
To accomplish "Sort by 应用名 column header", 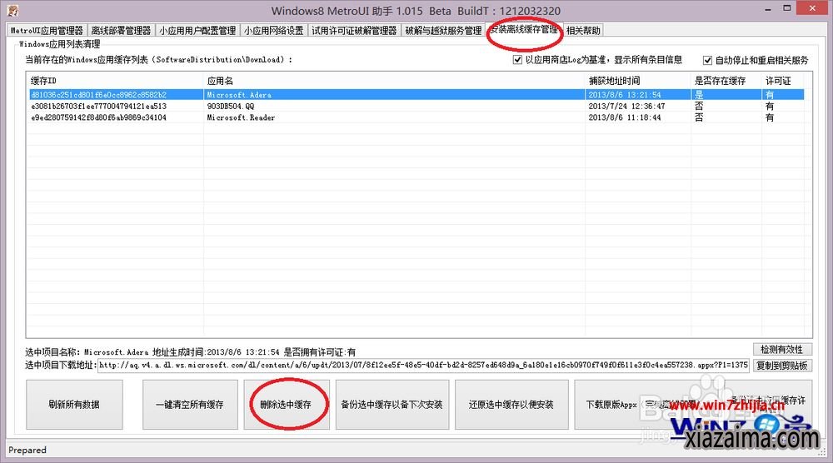I will [x=394, y=81].
